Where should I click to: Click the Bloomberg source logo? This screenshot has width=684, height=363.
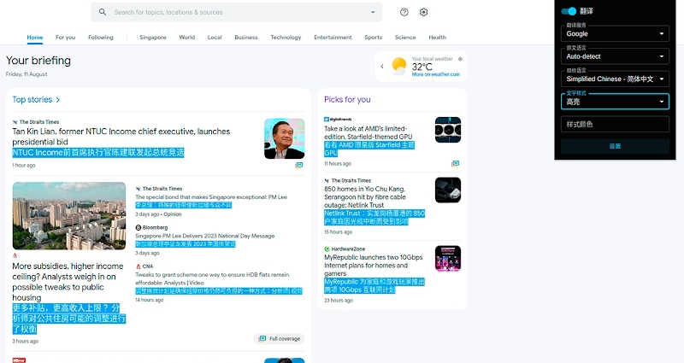139,227
